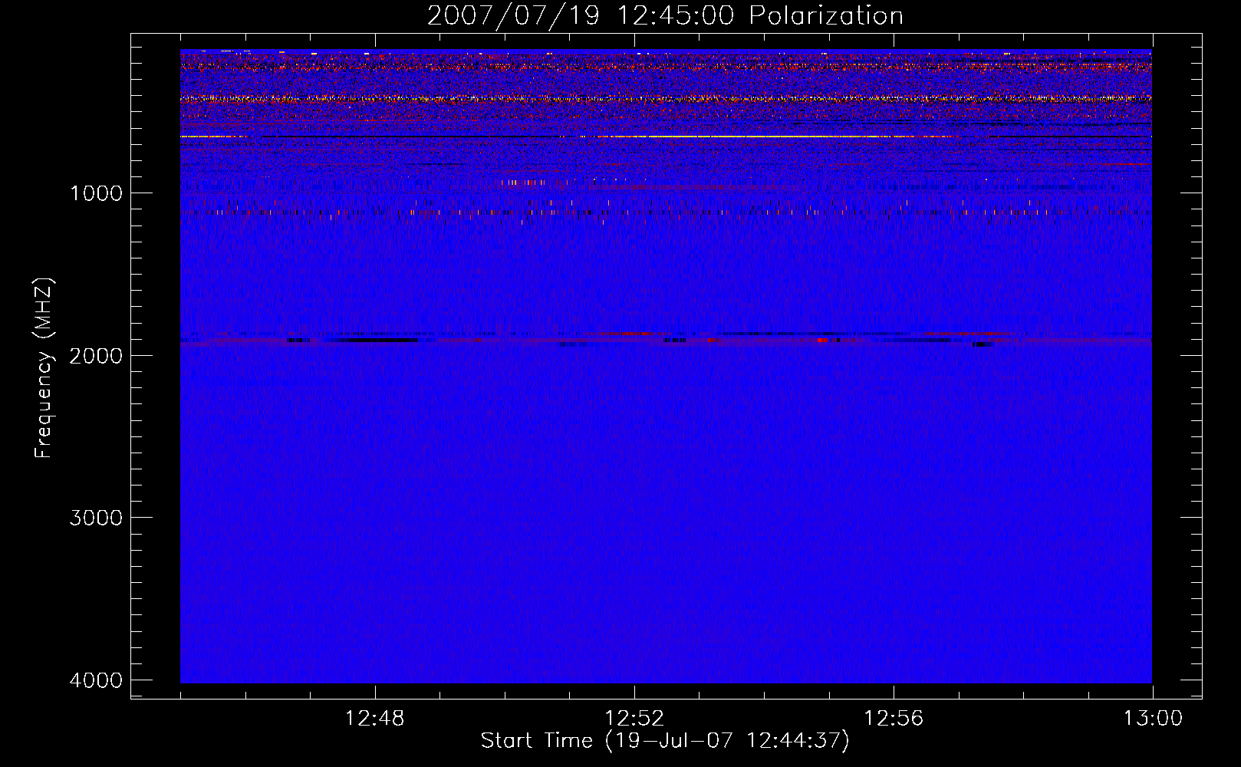Click the 12:48 time tick label

pyautogui.click(x=375, y=719)
